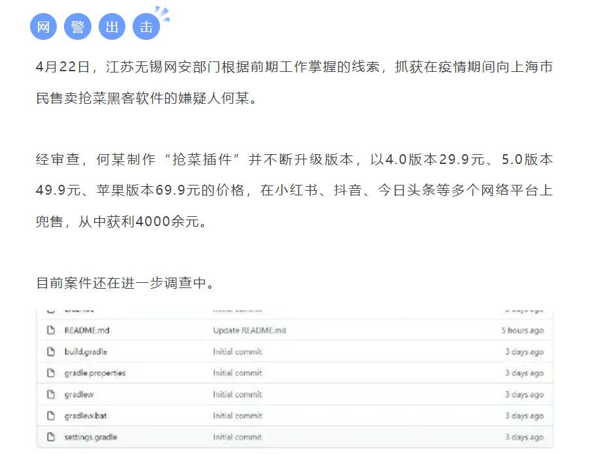Screen dimensions: 591x454
Task: Click the build.gradle file icon
Action: [50, 352]
